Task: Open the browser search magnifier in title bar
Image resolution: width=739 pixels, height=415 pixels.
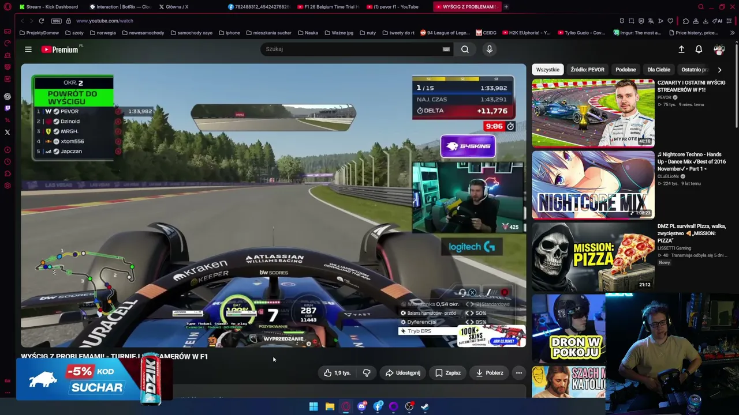Action: [701, 7]
